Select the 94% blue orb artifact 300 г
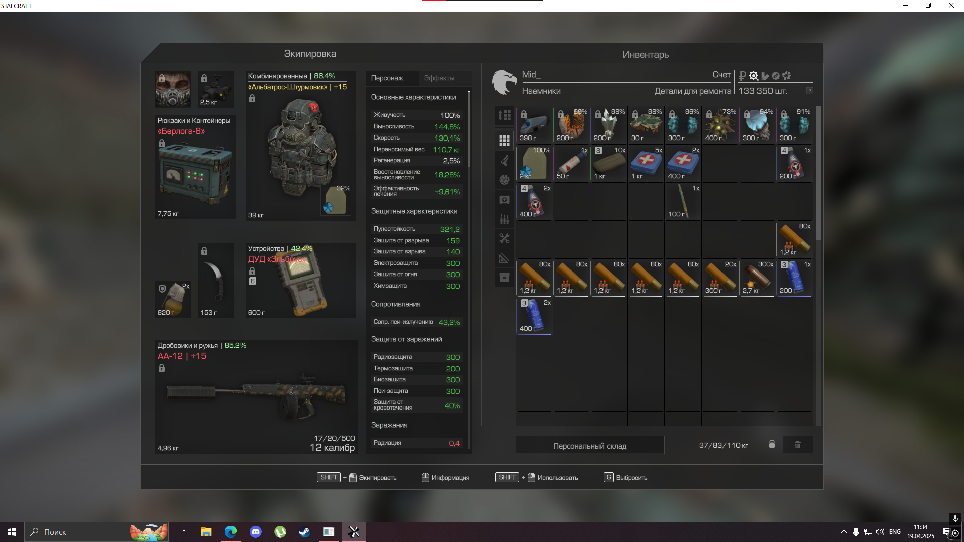The width and height of the screenshot is (964, 542). pyautogui.click(x=757, y=125)
